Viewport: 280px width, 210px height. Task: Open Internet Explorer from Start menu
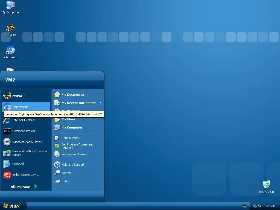click(26, 120)
